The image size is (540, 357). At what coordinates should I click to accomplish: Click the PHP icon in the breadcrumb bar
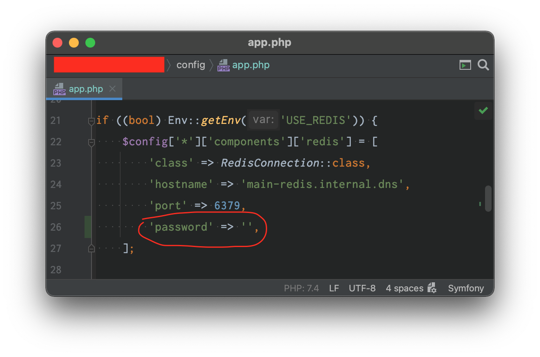click(223, 65)
